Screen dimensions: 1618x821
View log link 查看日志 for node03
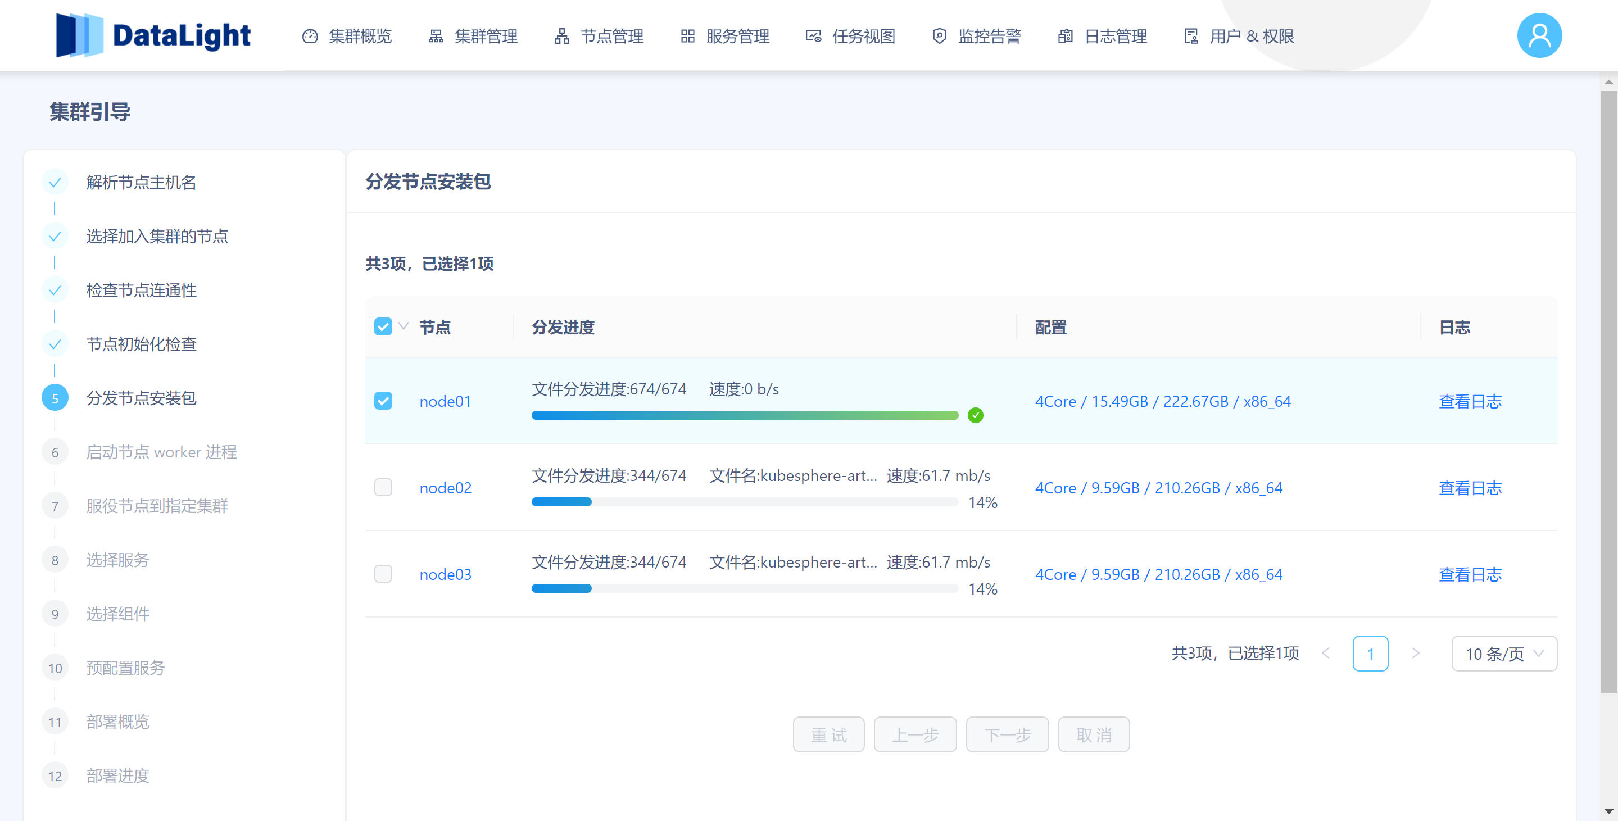click(x=1470, y=575)
